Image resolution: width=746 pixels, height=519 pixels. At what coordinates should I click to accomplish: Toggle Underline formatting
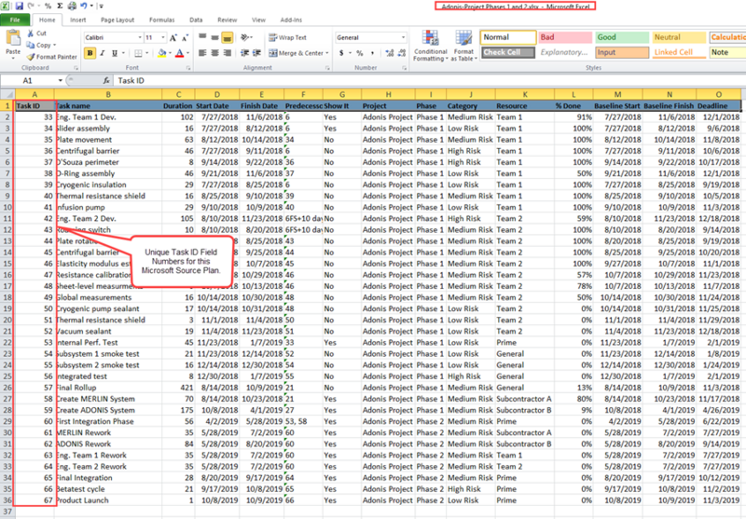[x=114, y=53]
